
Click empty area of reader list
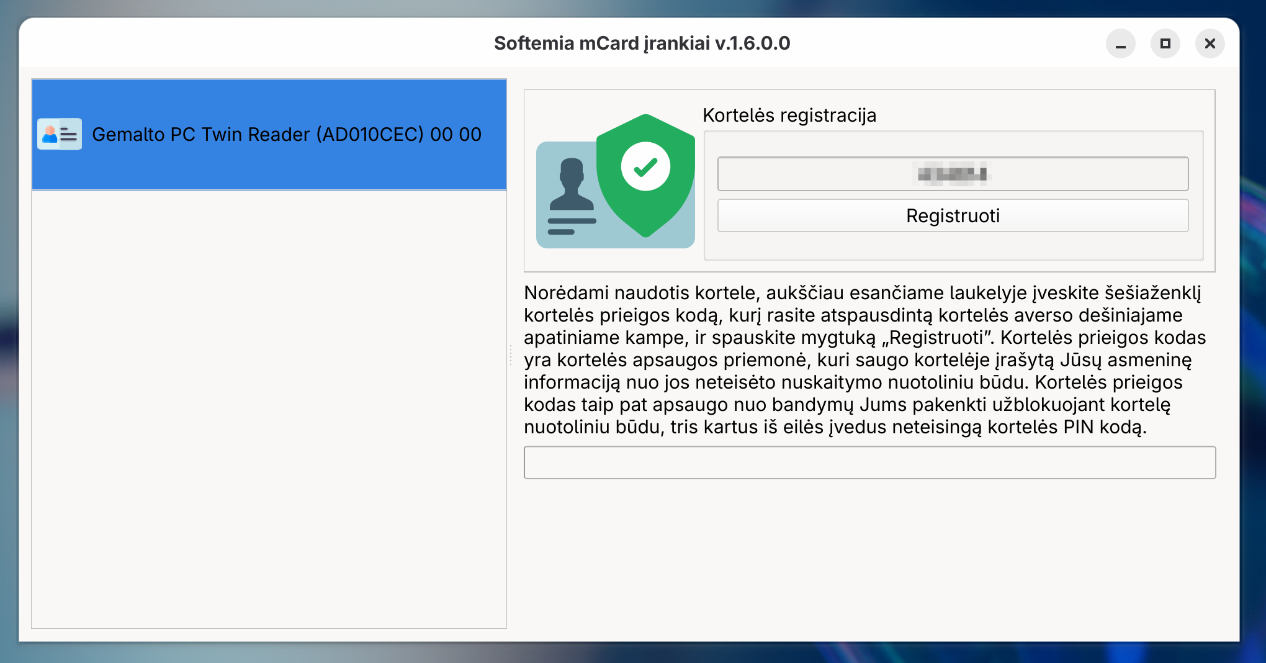coord(268,410)
